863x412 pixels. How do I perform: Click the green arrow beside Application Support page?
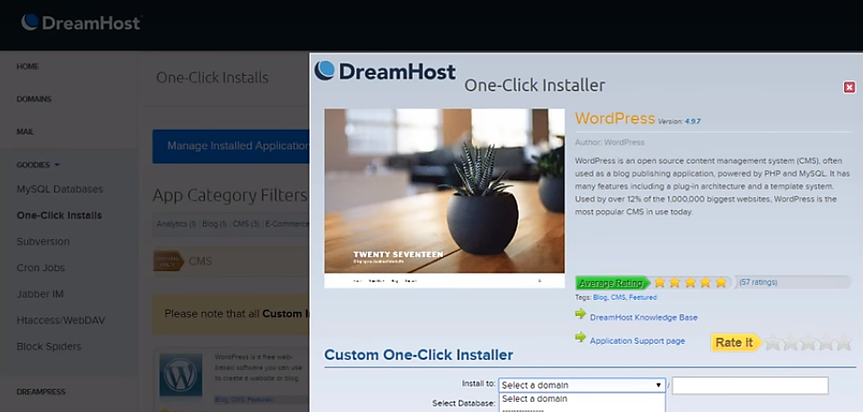tap(580, 336)
